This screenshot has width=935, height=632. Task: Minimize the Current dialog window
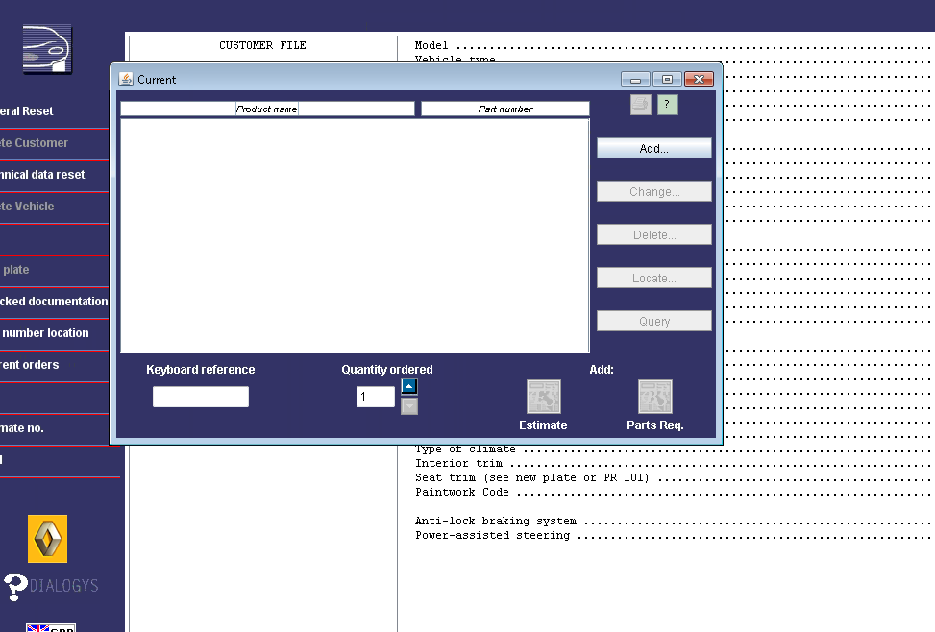(x=635, y=80)
